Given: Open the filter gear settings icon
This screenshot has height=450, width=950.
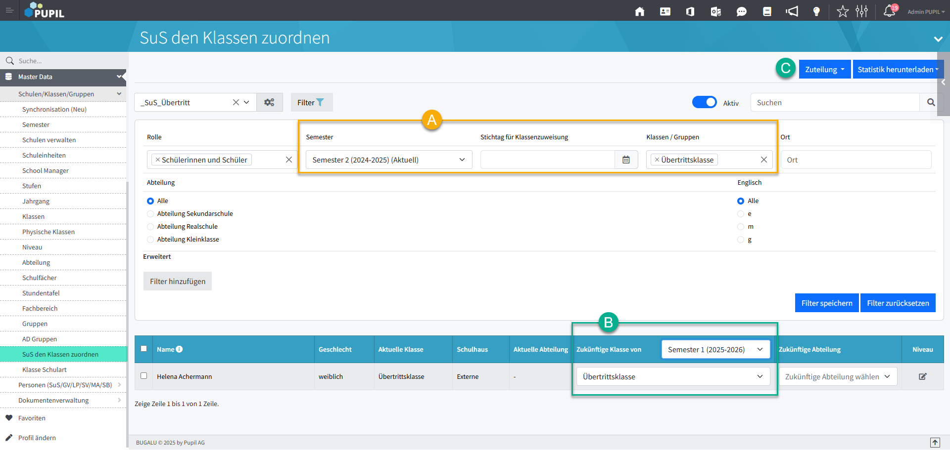Looking at the screenshot, I should [x=269, y=102].
